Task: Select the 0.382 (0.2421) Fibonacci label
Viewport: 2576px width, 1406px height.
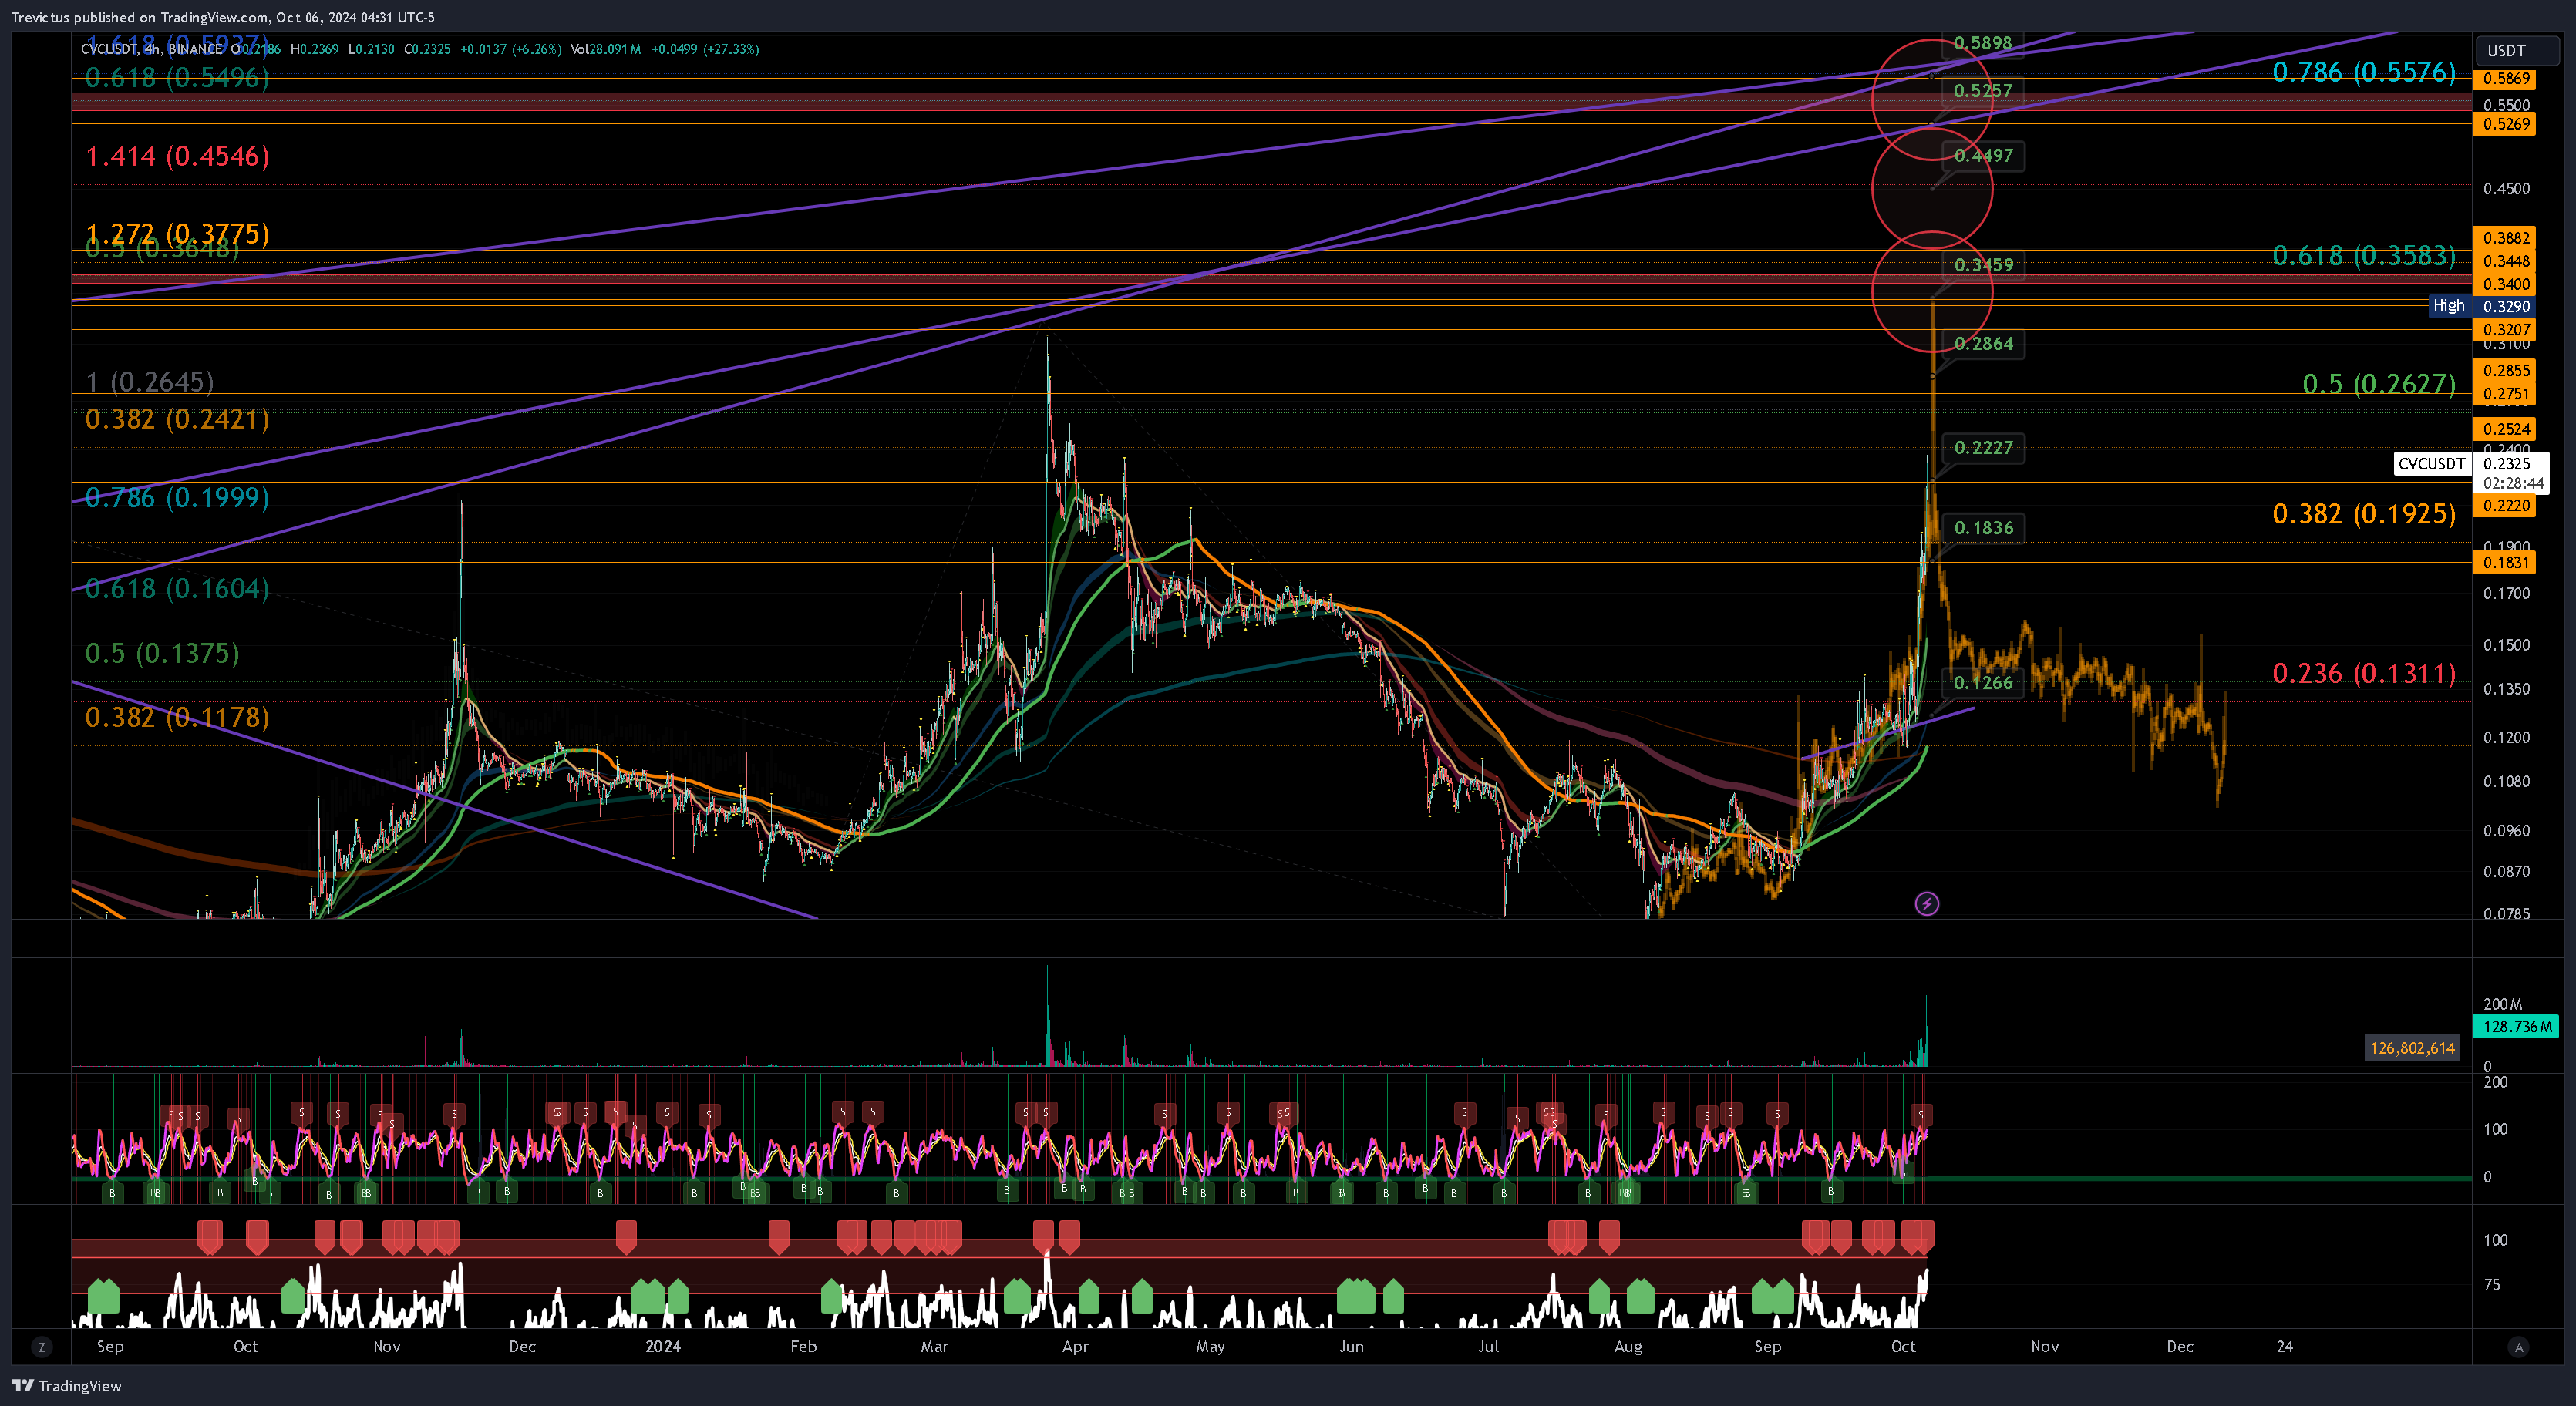Action: tap(177, 419)
